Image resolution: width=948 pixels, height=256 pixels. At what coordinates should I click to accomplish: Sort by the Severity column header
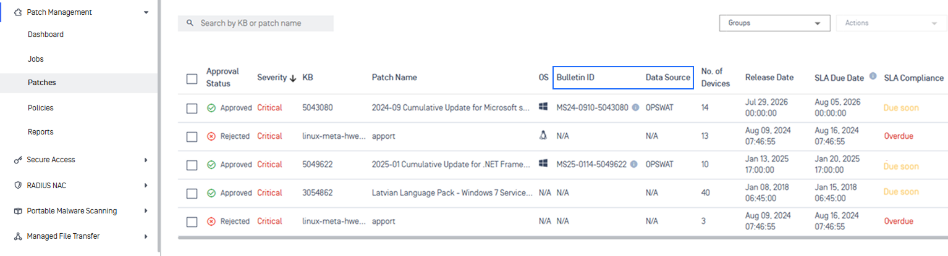tap(272, 78)
